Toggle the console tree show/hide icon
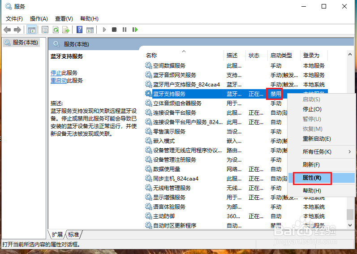357x254 pixels. tap(31, 30)
